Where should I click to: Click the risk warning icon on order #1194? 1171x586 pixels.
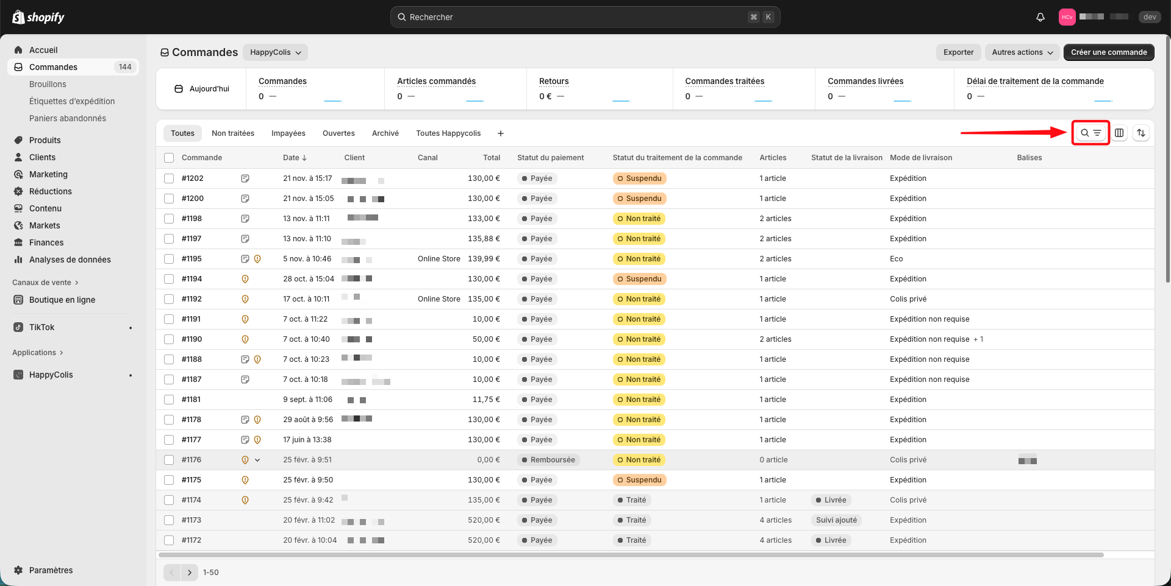click(x=245, y=279)
